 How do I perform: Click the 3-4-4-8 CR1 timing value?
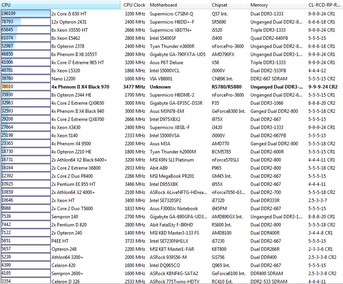pyautogui.click(x=320, y=233)
